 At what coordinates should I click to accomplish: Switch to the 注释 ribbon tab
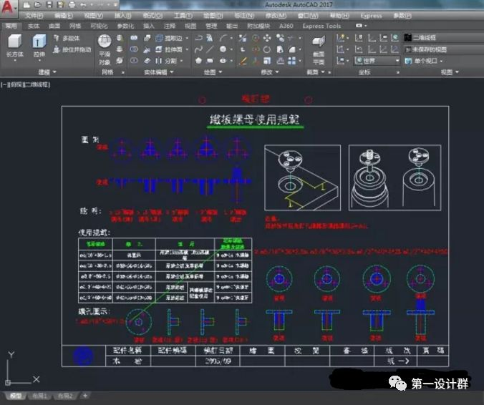pyautogui.click(x=170, y=26)
